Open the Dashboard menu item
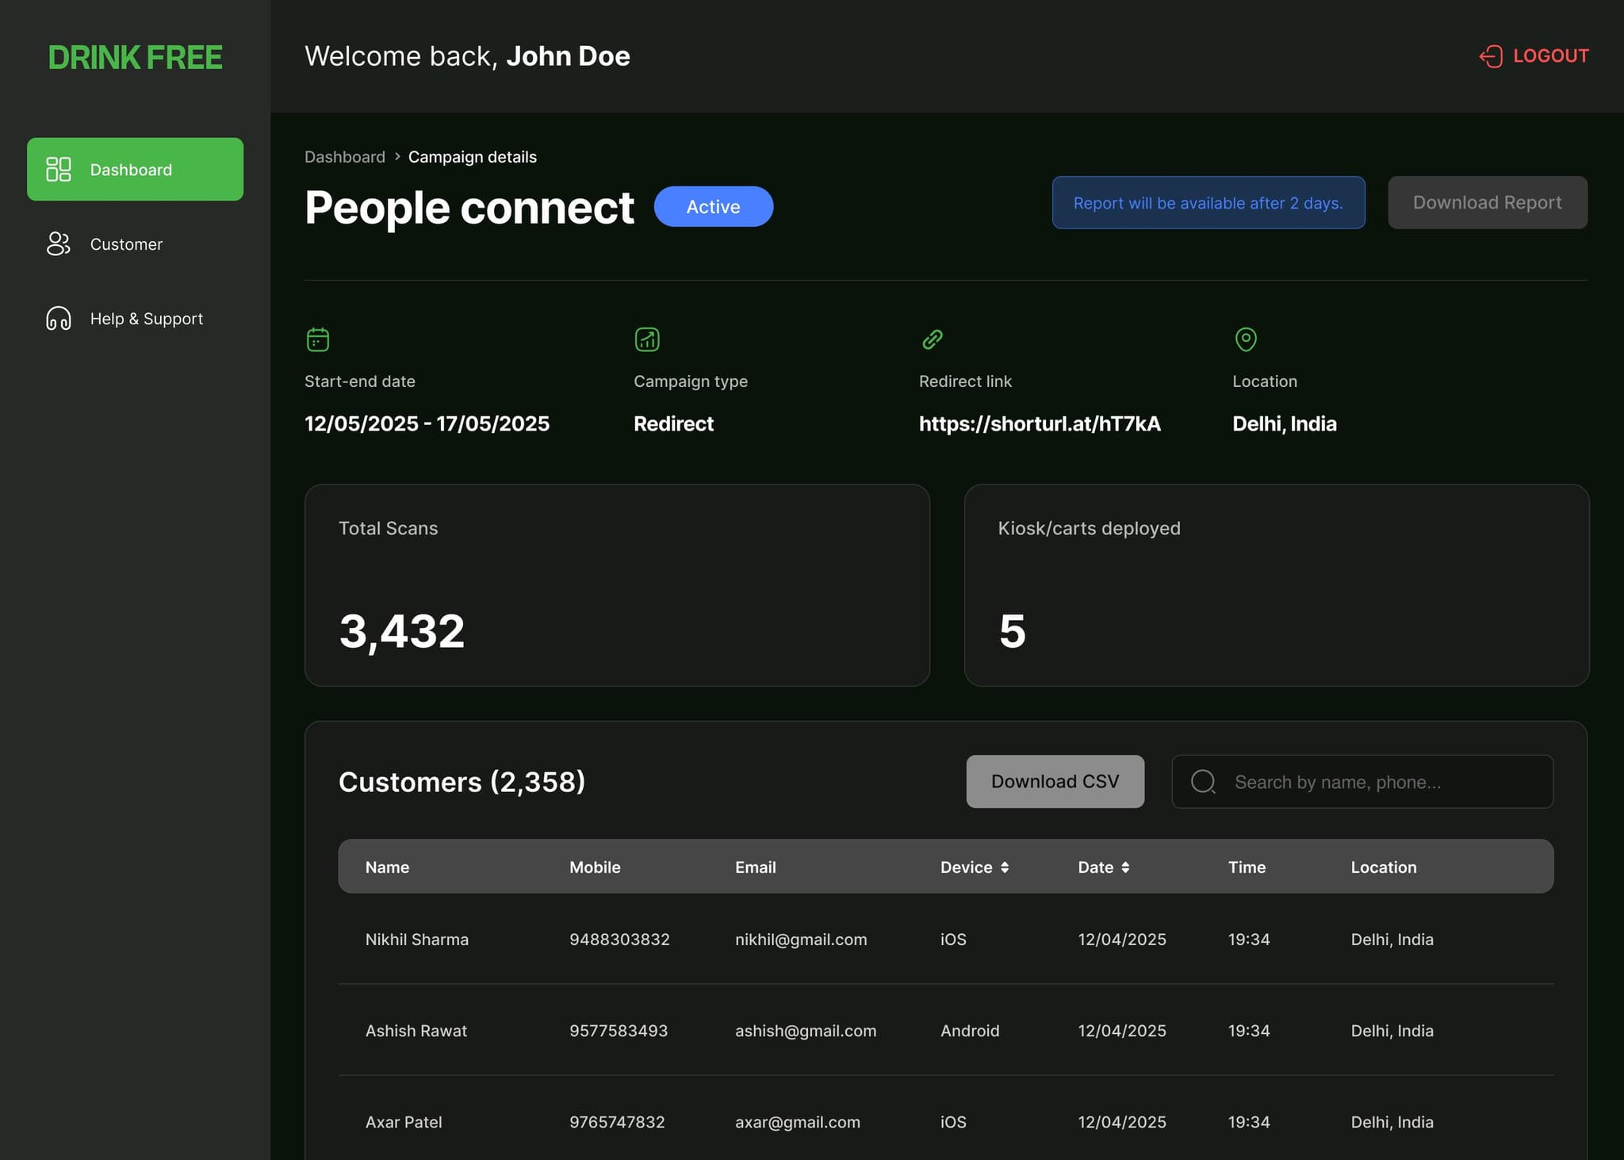The width and height of the screenshot is (1624, 1160). (x=135, y=169)
